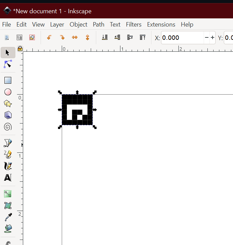Toggle the guides lock icon
The image size is (233, 245).
coord(20,49)
